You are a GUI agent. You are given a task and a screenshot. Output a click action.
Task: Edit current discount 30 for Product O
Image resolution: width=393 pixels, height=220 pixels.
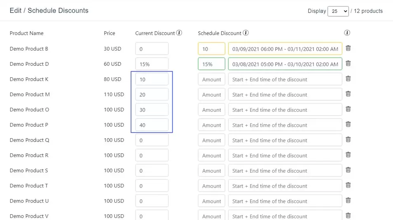click(x=152, y=110)
